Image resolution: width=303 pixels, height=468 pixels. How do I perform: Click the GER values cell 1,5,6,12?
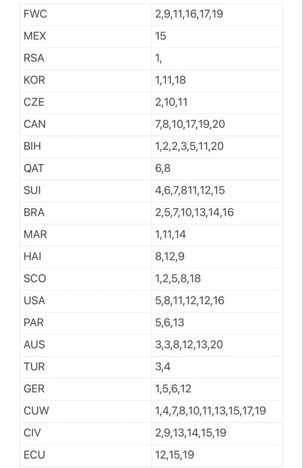click(x=217, y=390)
